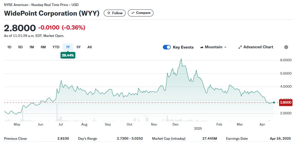Select the 5D time range
This screenshot has width=295, height=142.
click(20, 47)
